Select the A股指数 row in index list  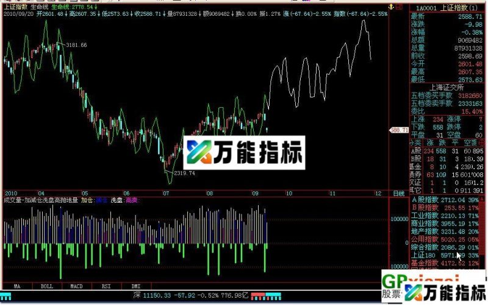[447, 200]
